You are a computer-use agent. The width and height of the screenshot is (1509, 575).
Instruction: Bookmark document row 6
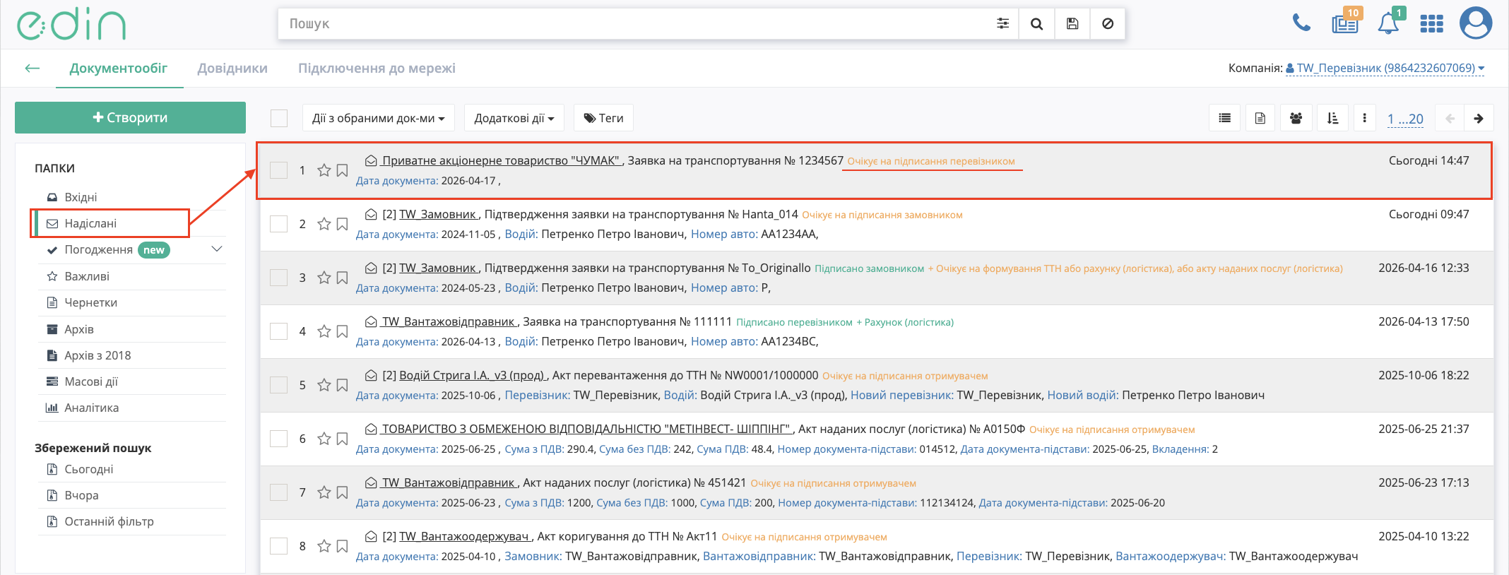pos(342,439)
